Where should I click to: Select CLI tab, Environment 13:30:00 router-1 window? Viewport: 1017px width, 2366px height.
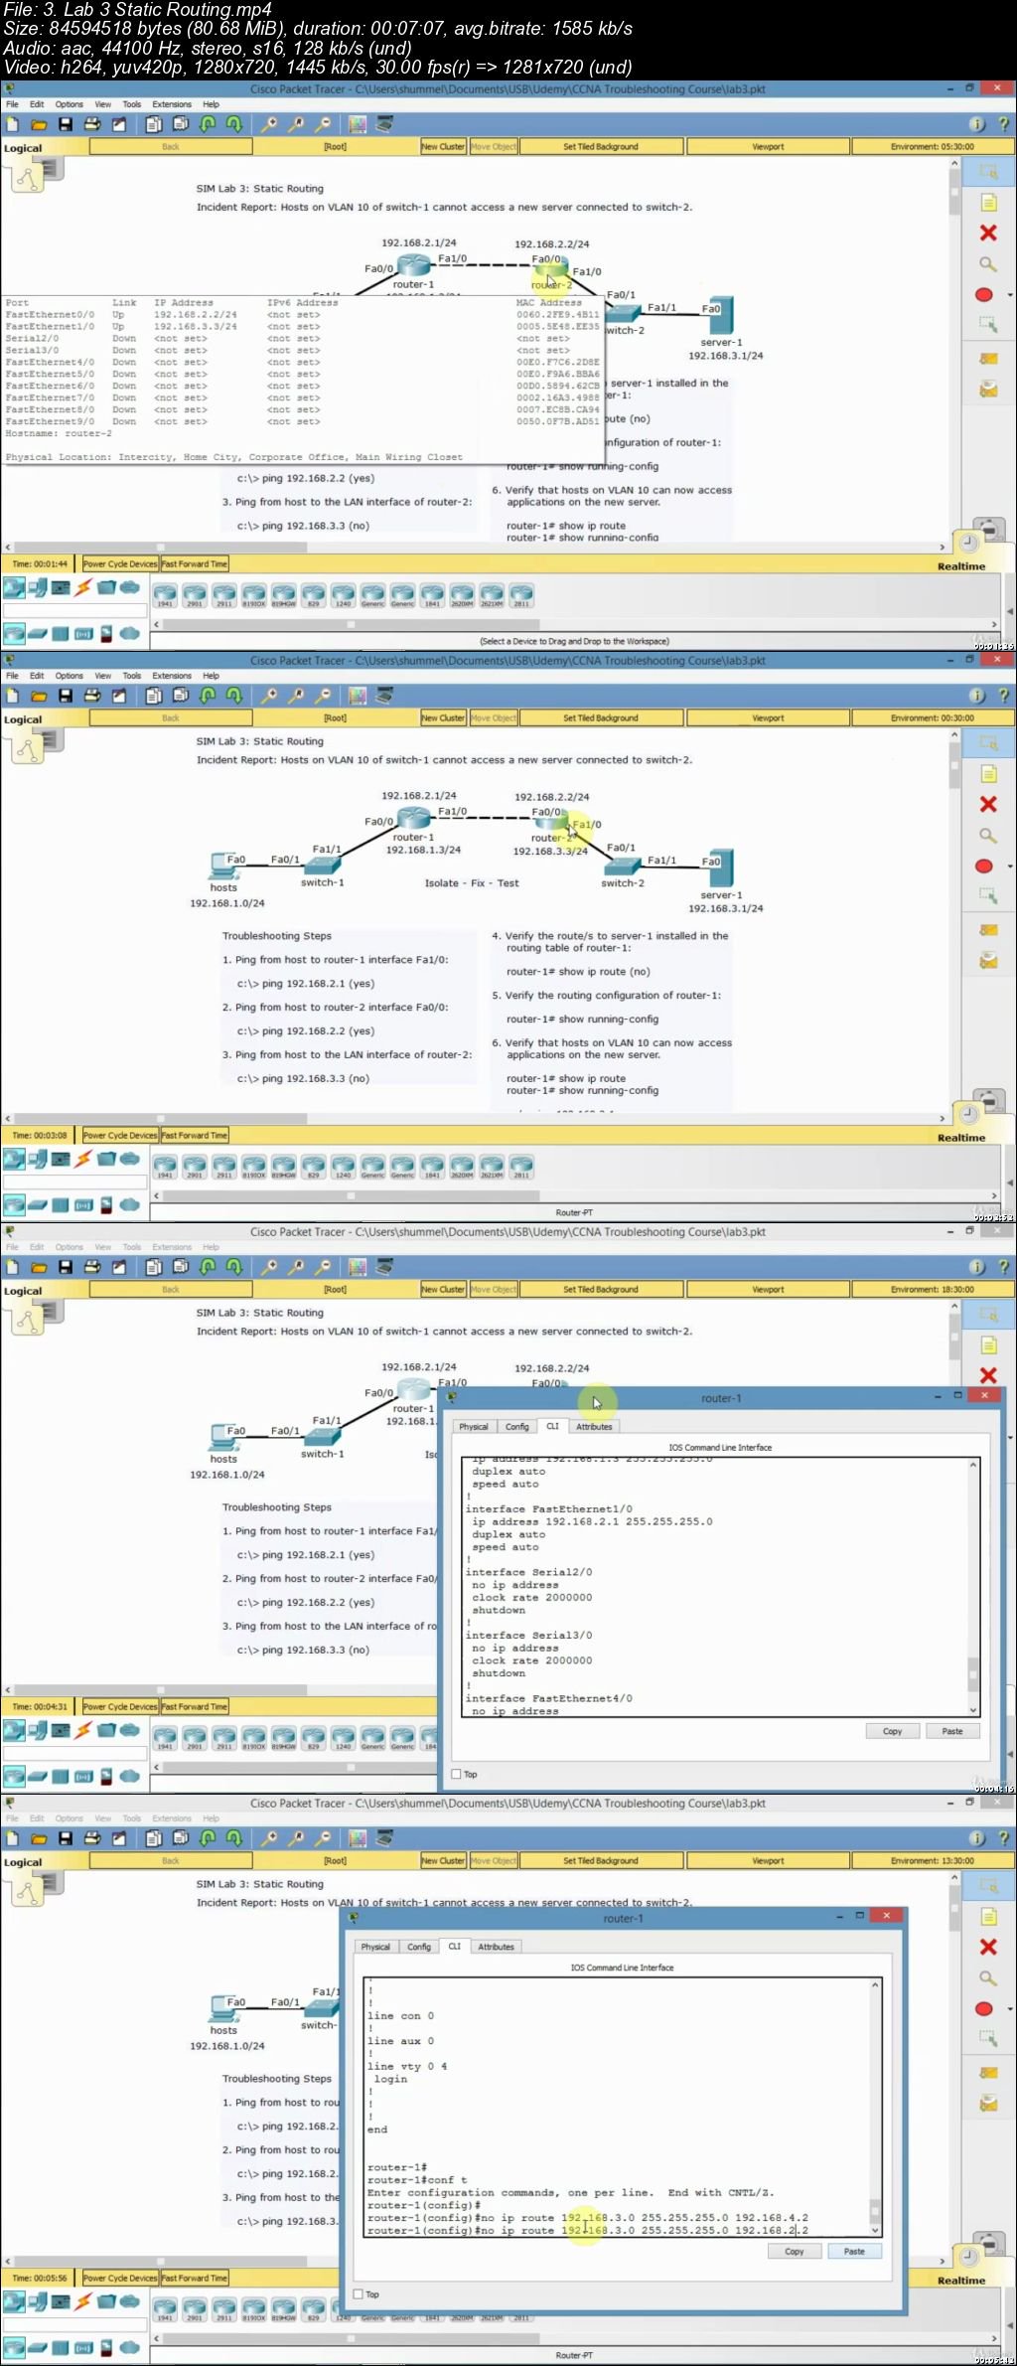[x=454, y=1947]
